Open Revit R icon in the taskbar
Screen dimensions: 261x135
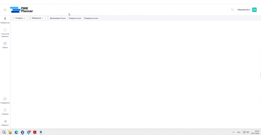pyautogui.click(x=41, y=132)
